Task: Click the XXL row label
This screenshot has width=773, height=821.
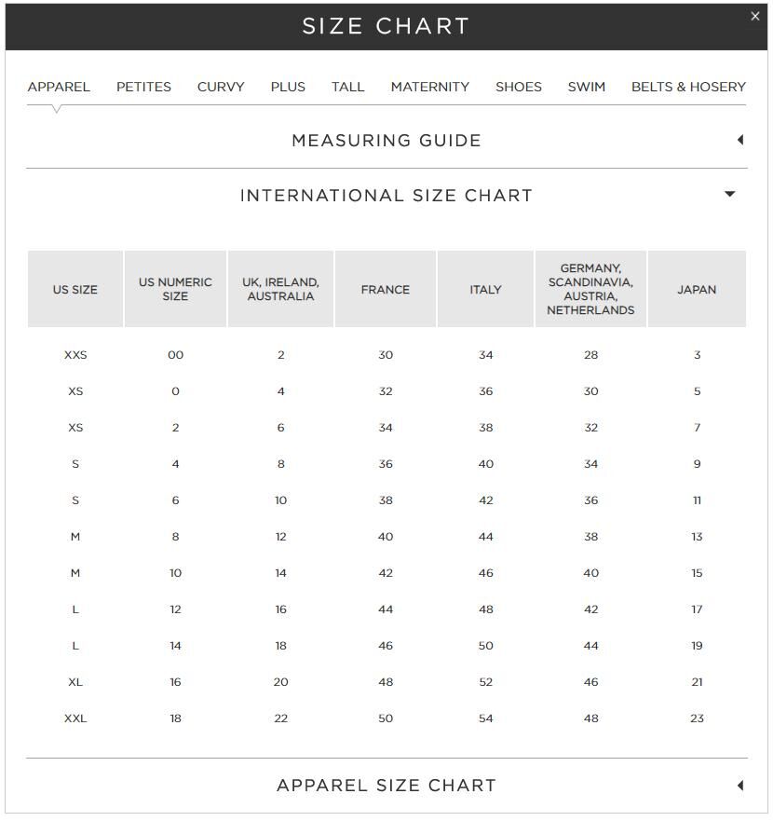Action: tap(75, 718)
